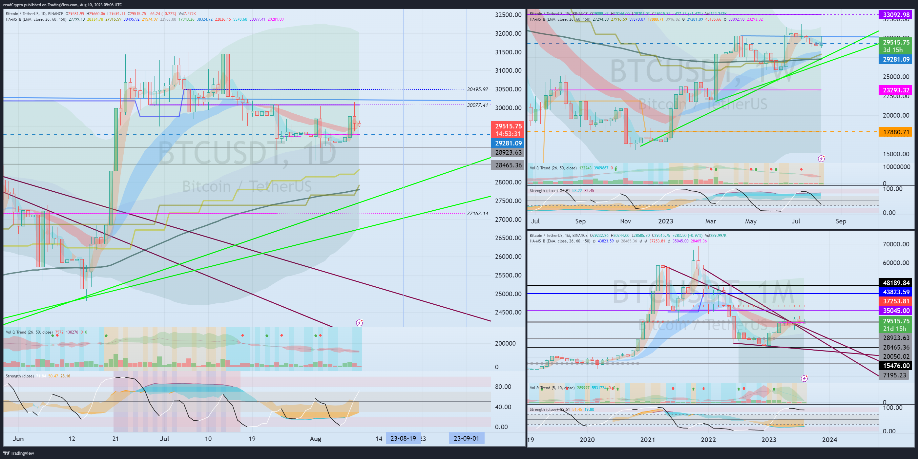The width and height of the screenshot is (918, 459).
Task: Click the Aug label on the 1D time axis
Action: (x=315, y=439)
